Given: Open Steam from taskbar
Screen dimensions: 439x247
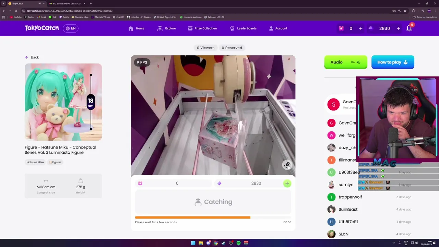Looking at the screenshot, I should 223,243.
